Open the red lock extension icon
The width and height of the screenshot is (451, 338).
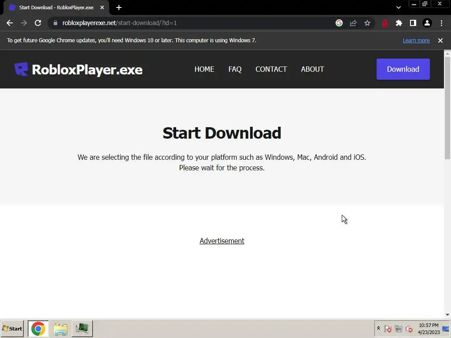point(385,23)
